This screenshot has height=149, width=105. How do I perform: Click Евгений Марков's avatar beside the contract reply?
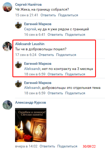click(x=18, y=65)
